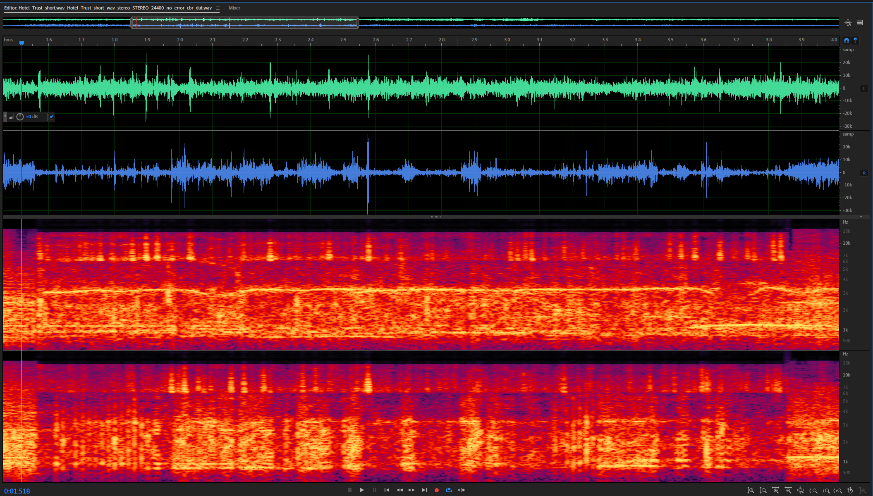Disable the right channel R button
Image resolution: width=873 pixels, height=496 pixels.
[864, 173]
